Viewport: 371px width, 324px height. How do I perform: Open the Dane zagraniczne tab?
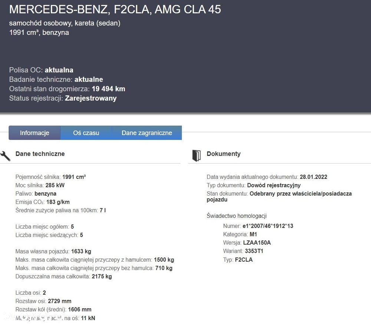[147, 133]
